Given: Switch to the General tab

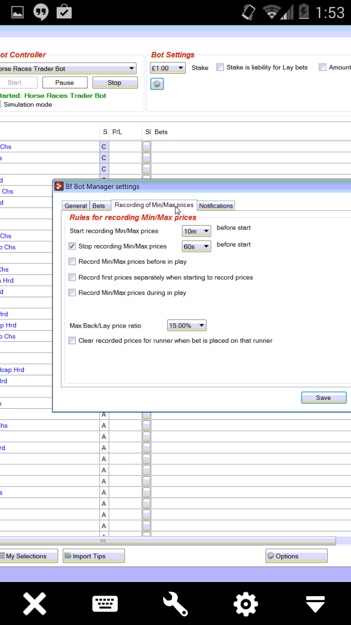Looking at the screenshot, I should click(x=76, y=206).
